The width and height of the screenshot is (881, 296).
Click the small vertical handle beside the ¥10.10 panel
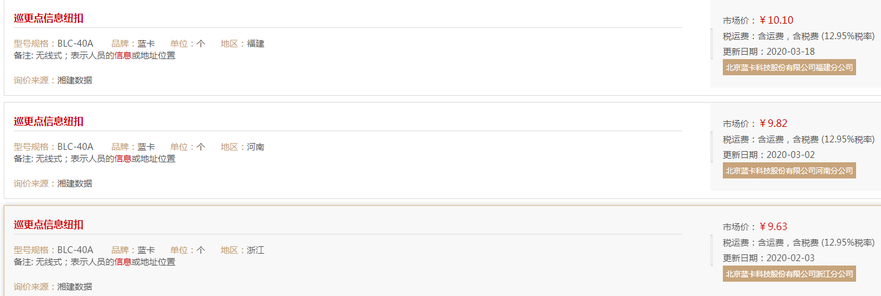(x=712, y=44)
